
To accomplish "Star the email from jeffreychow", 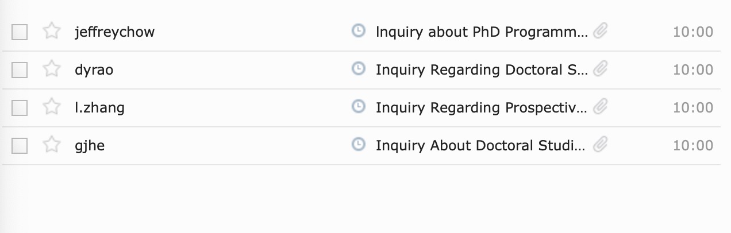I will 52,32.
